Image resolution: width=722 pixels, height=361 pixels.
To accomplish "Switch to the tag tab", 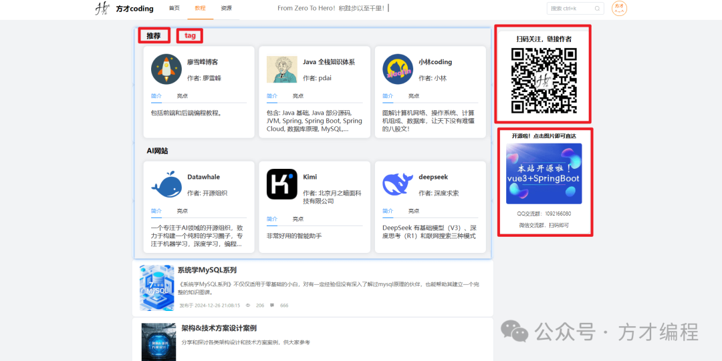I will tap(190, 36).
